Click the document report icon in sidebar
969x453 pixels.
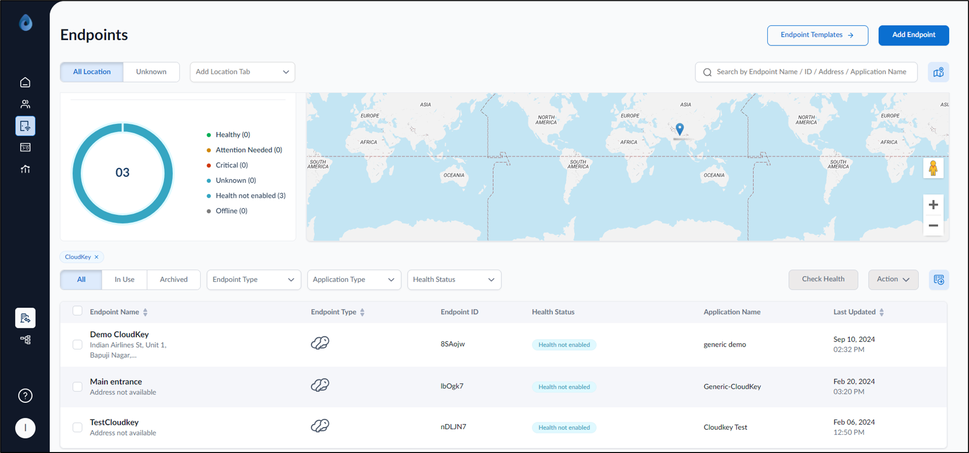pos(25,318)
